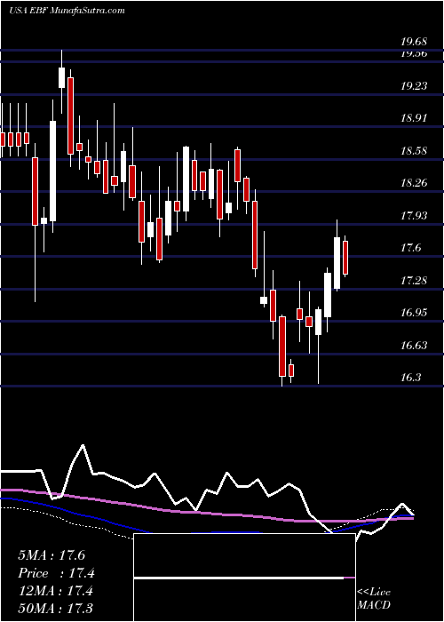This screenshot has width=444, height=622.
Task: Click the 5MA : 17.6 reading
Action: [x=52, y=555]
